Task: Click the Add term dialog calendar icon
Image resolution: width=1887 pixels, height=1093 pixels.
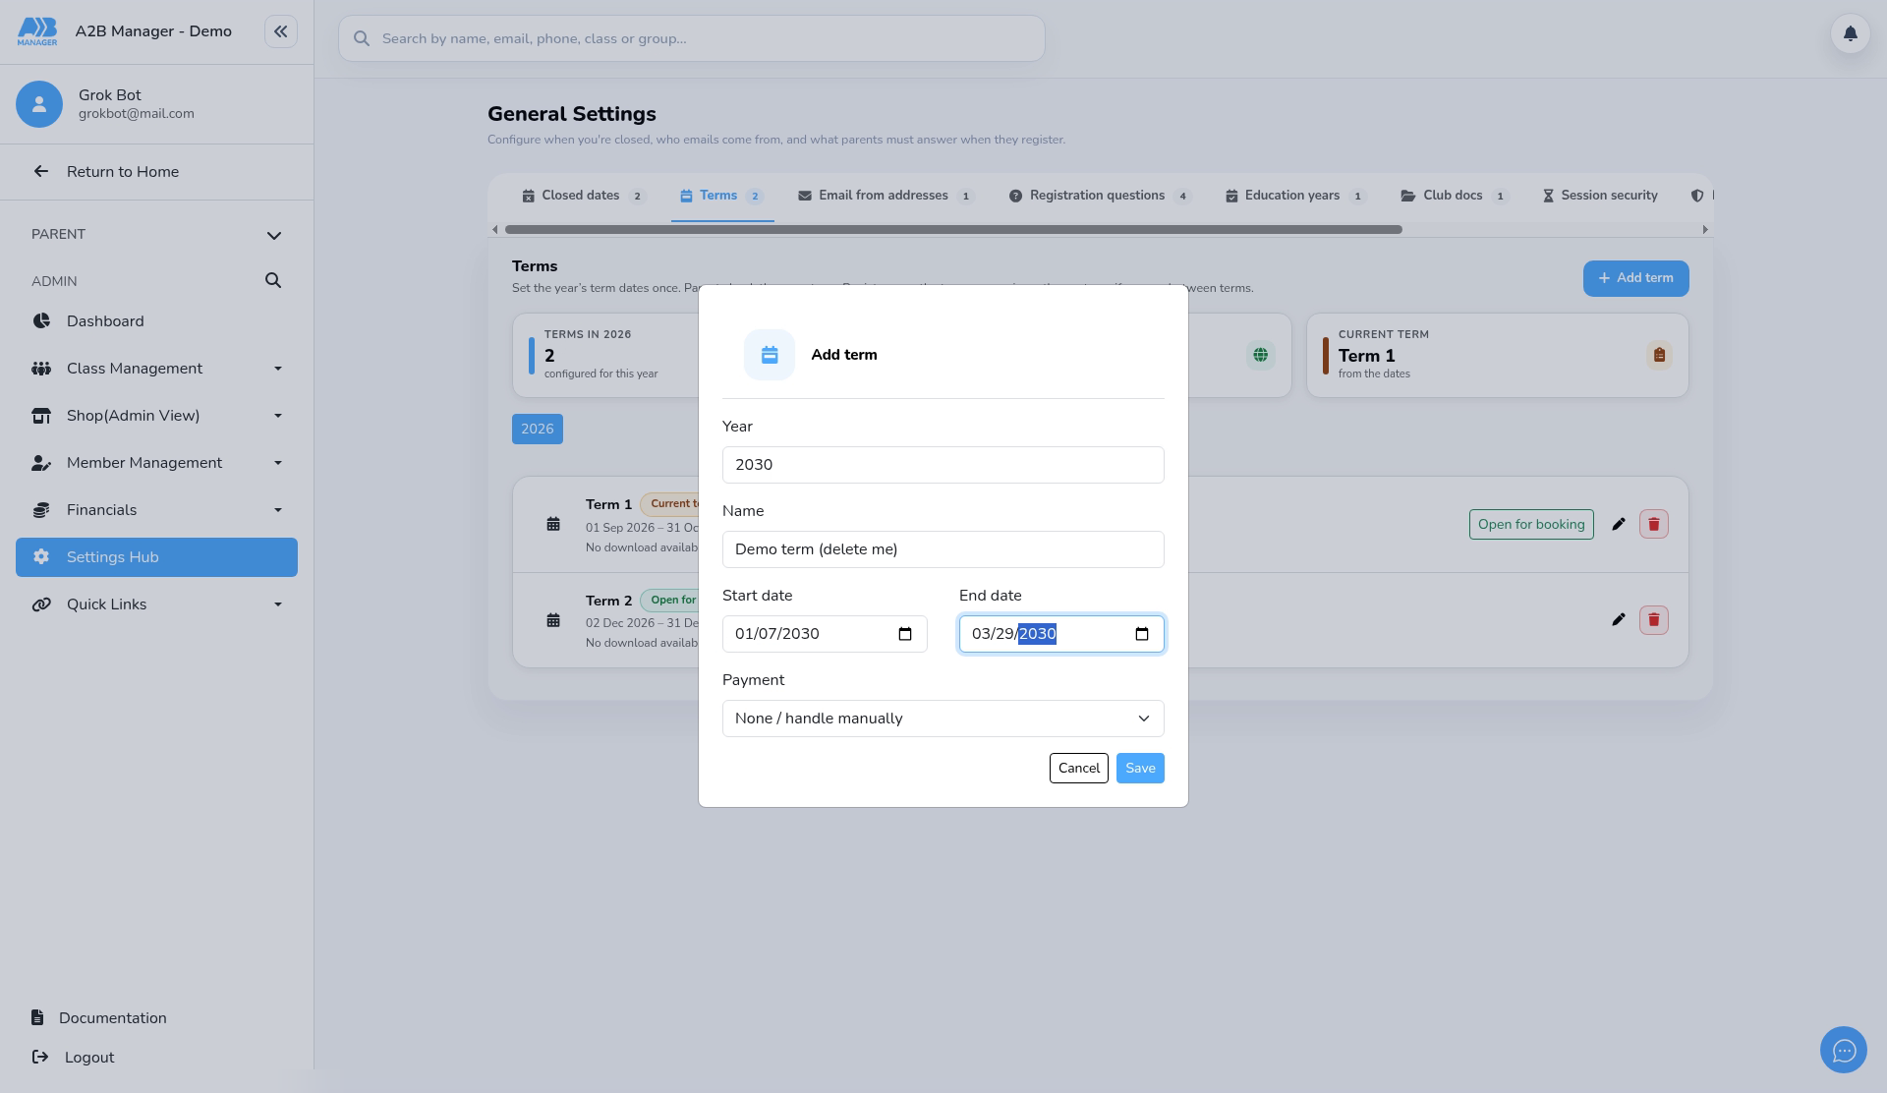Action: pyautogui.click(x=770, y=355)
